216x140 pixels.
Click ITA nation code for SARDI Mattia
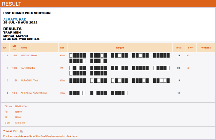61,68
